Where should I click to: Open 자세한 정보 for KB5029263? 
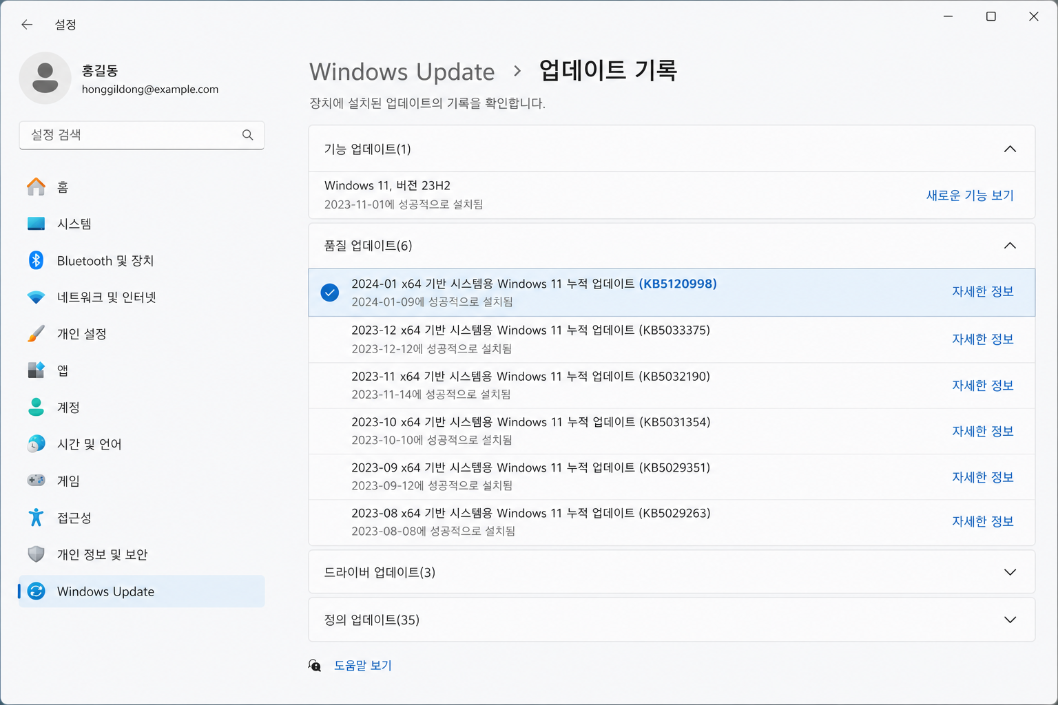[x=983, y=522]
